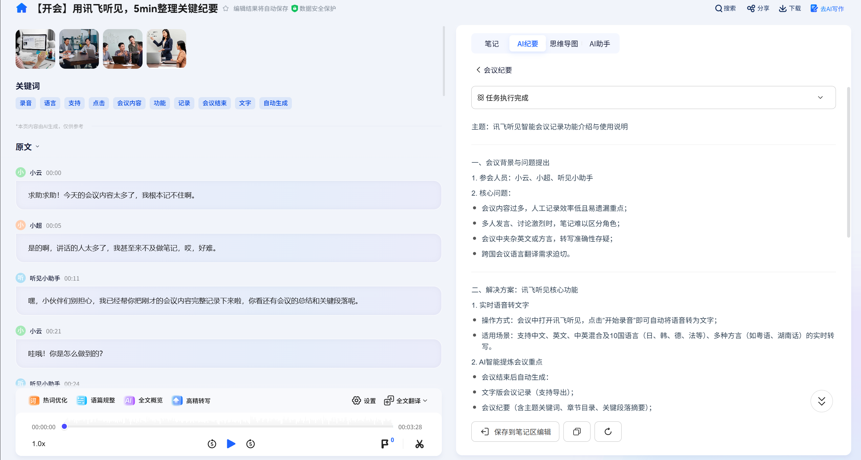Go to AI writing
This screenshot has height=460, width=861.
point(827,8)
